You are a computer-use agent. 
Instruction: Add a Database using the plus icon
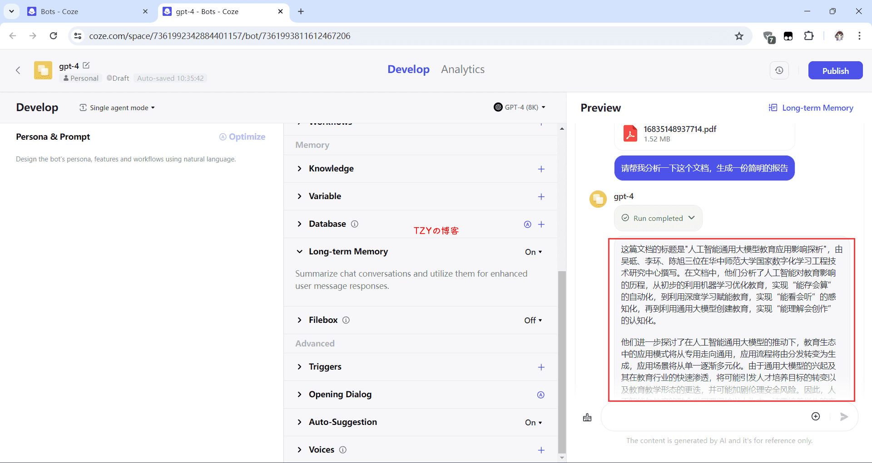pos(541,224)
